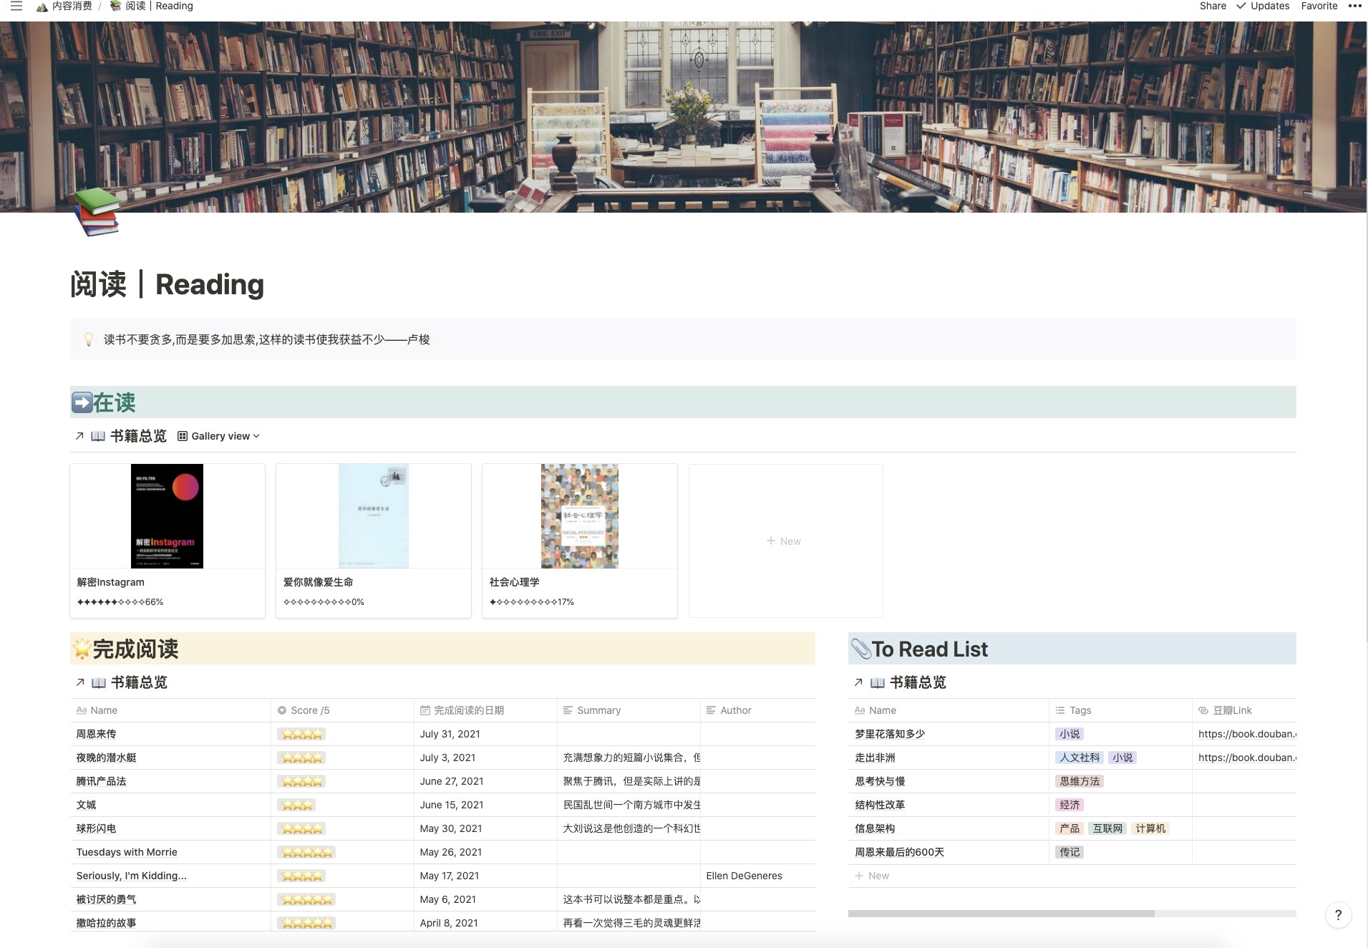The width and height of the screenshot is (1368, 948).
Task: Click the 小说 tag on 梦里花落知多少
Action: coord(1069,734)
